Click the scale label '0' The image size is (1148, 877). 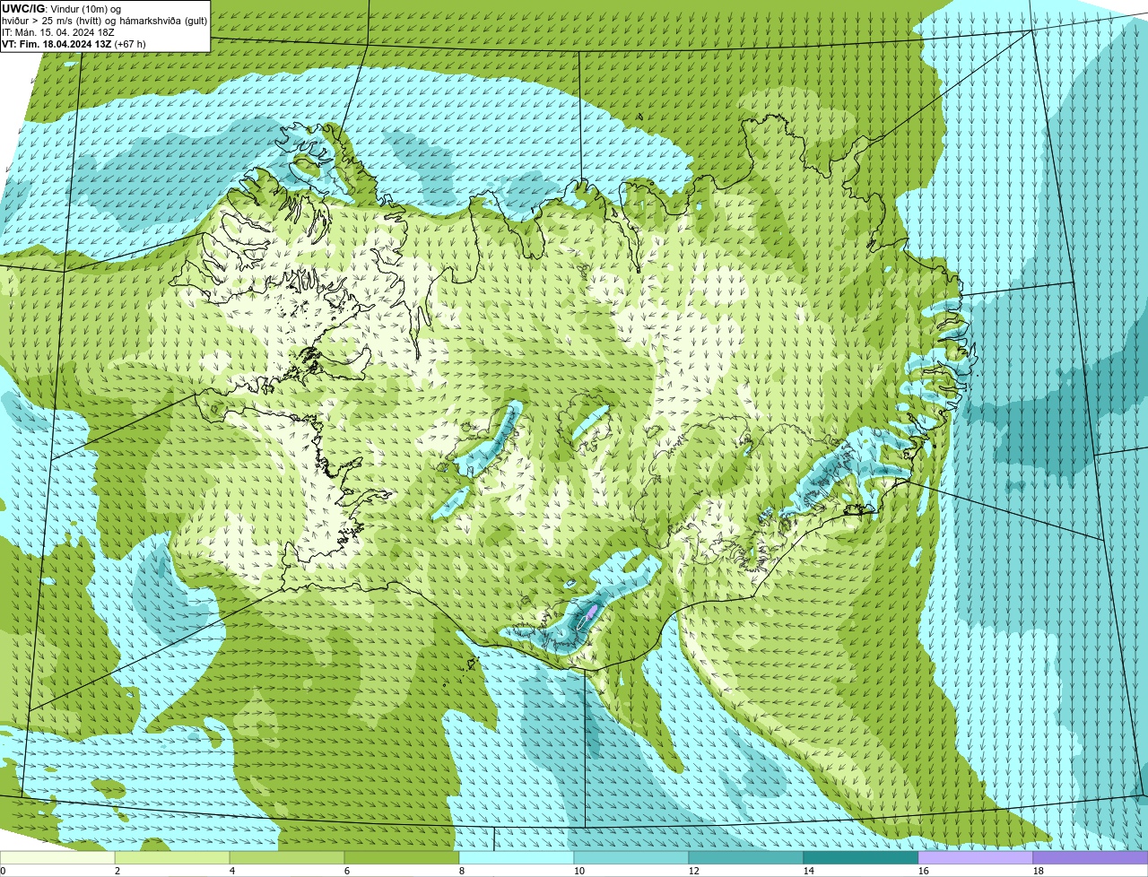coord(3,871)
